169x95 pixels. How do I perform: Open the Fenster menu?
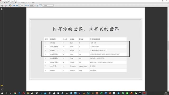(29, 3)
